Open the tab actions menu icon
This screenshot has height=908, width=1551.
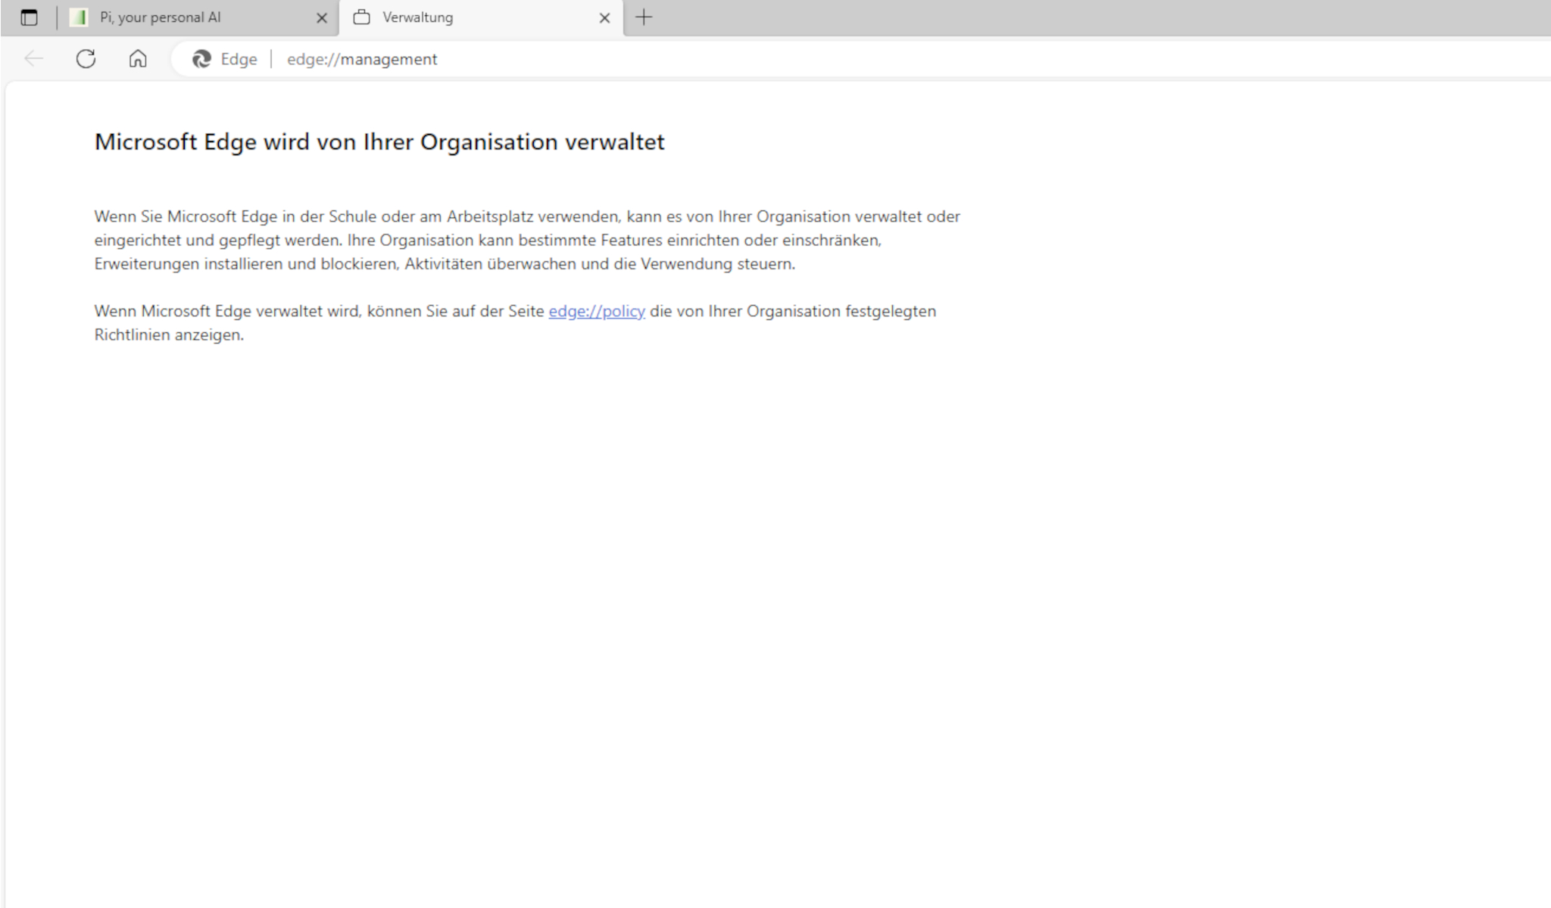(x=29, y=17)
